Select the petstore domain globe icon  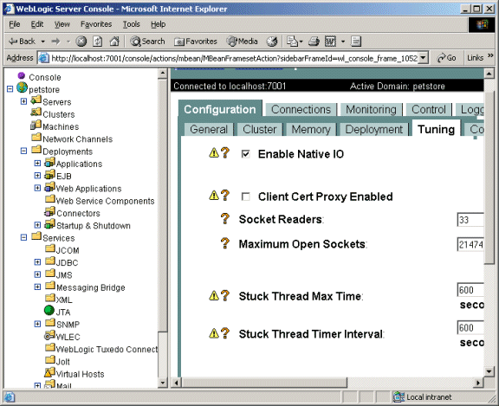pyautogui.click(x=22, y=87)
